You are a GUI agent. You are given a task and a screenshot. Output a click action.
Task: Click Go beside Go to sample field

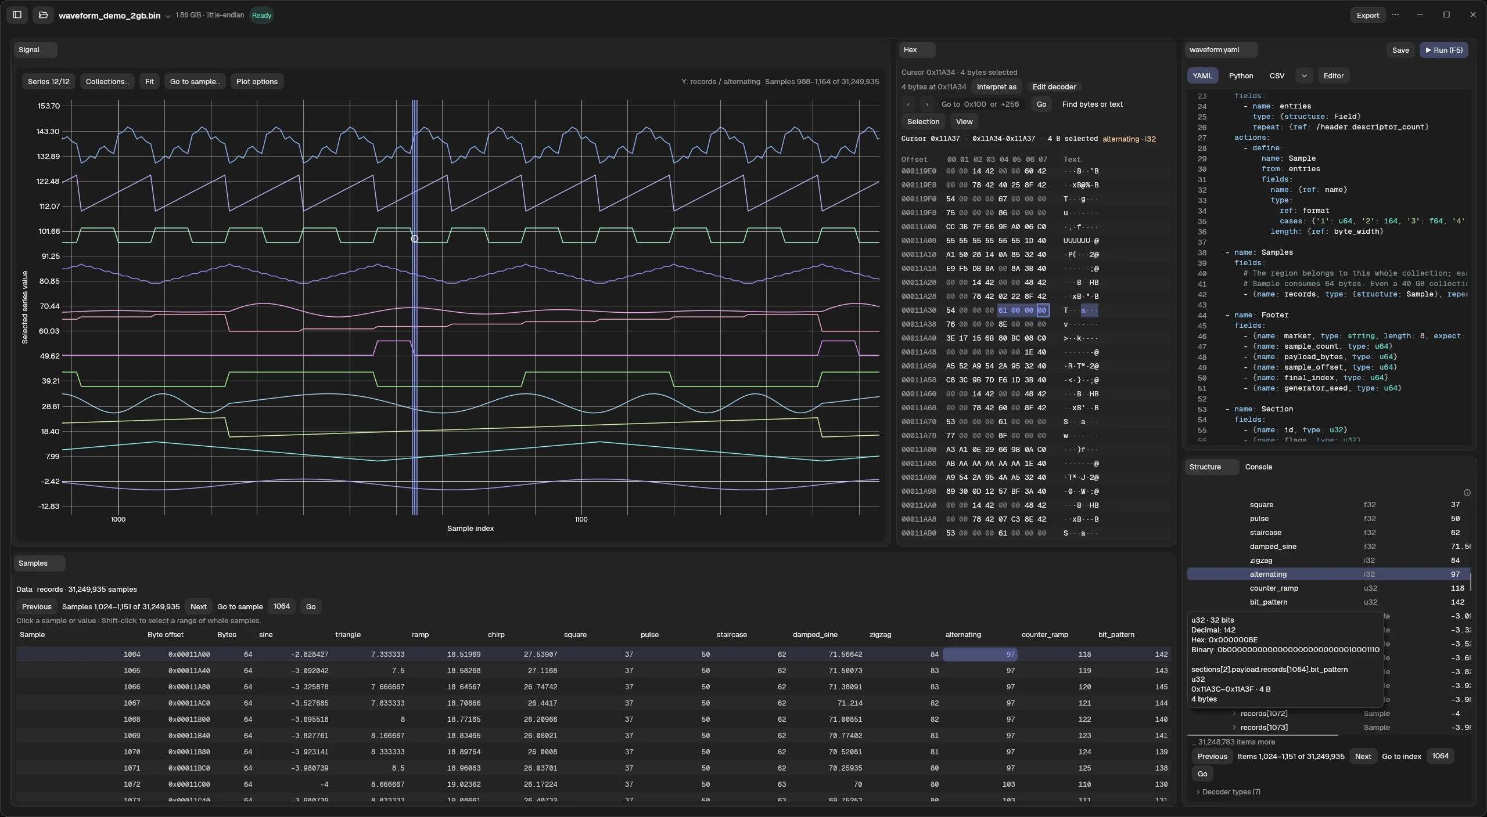point(311,606)
